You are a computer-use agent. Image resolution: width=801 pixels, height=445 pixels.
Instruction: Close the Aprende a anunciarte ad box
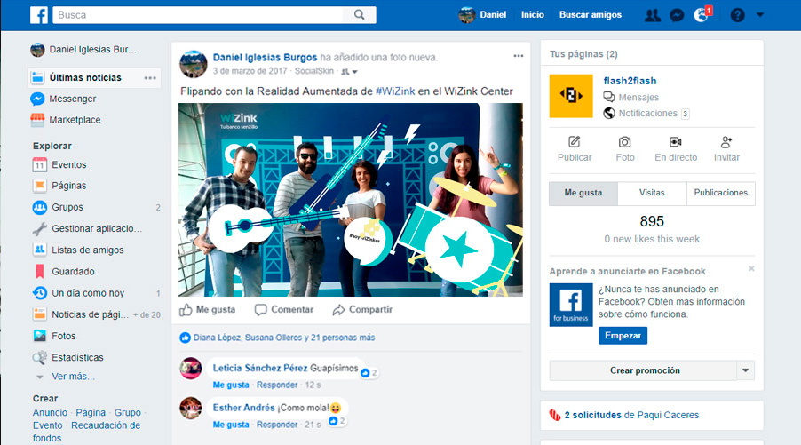[x=751, y=269]
